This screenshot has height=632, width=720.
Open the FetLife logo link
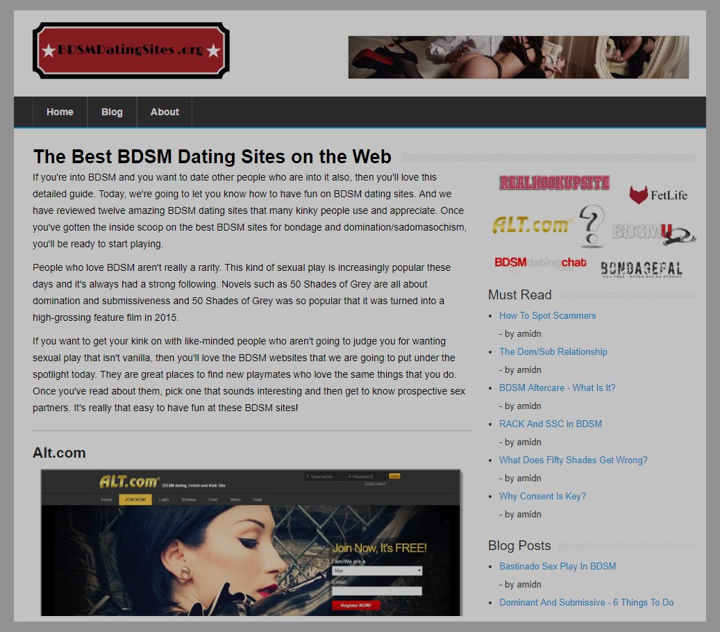pyautogui.click(x=658, y=195)
